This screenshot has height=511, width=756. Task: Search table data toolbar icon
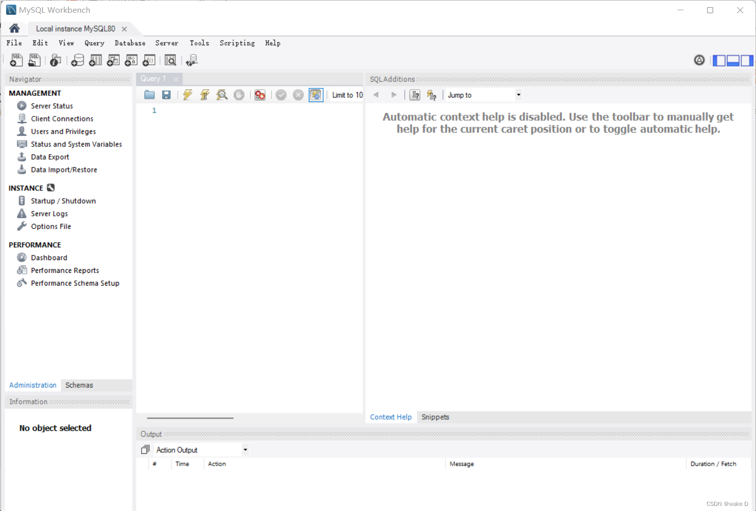coord(170,60)
